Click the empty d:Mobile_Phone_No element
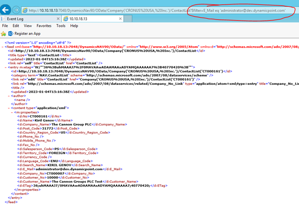The width and height of the screenshot is (299, 205). point(36,140)
